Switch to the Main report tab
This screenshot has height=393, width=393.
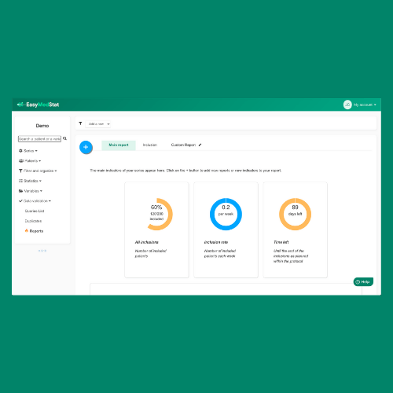tap(119, 145)
